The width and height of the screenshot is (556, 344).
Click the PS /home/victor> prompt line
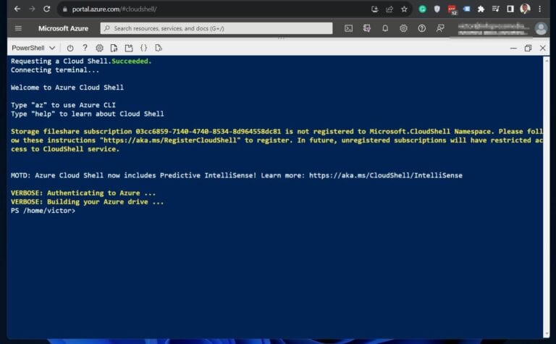(x=43, y=211)
